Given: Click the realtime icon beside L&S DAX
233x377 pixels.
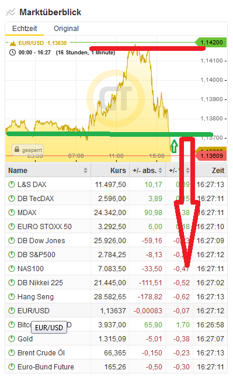Looking at the screenshot, I should coord(12,185).
